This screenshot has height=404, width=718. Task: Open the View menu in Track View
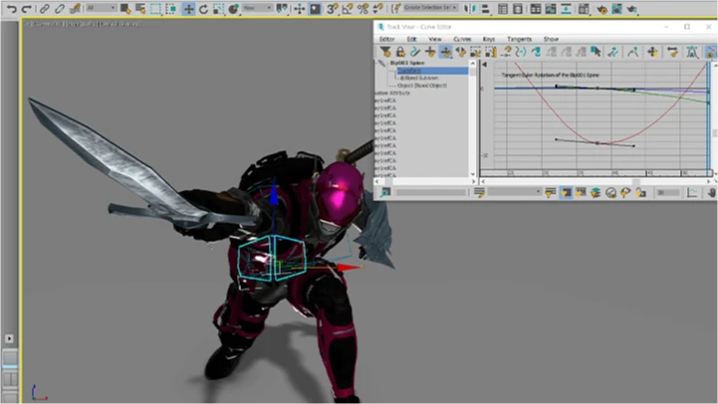point(435,39)
